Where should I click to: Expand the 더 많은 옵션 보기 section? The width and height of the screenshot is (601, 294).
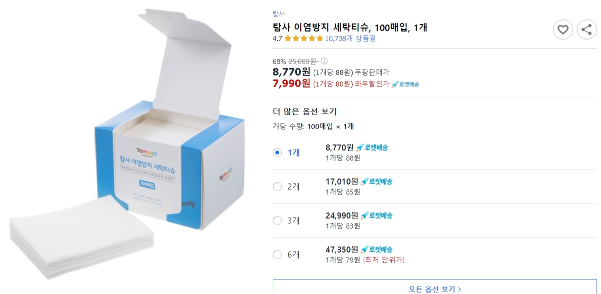pos(304,111)
